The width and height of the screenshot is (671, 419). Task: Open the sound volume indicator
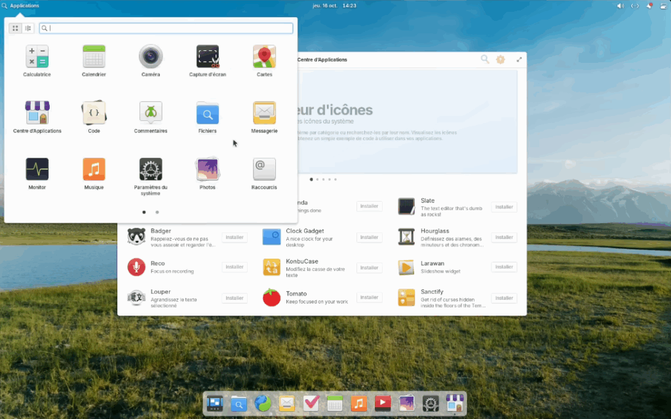pyautogui.click(x=620, y=6)
